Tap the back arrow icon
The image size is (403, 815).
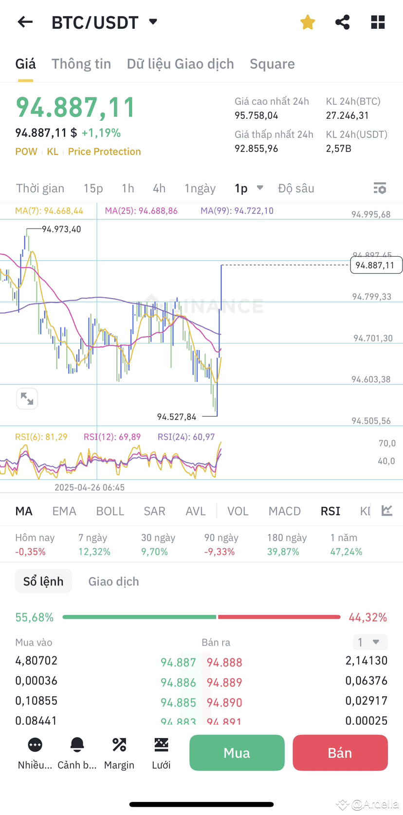25,22
